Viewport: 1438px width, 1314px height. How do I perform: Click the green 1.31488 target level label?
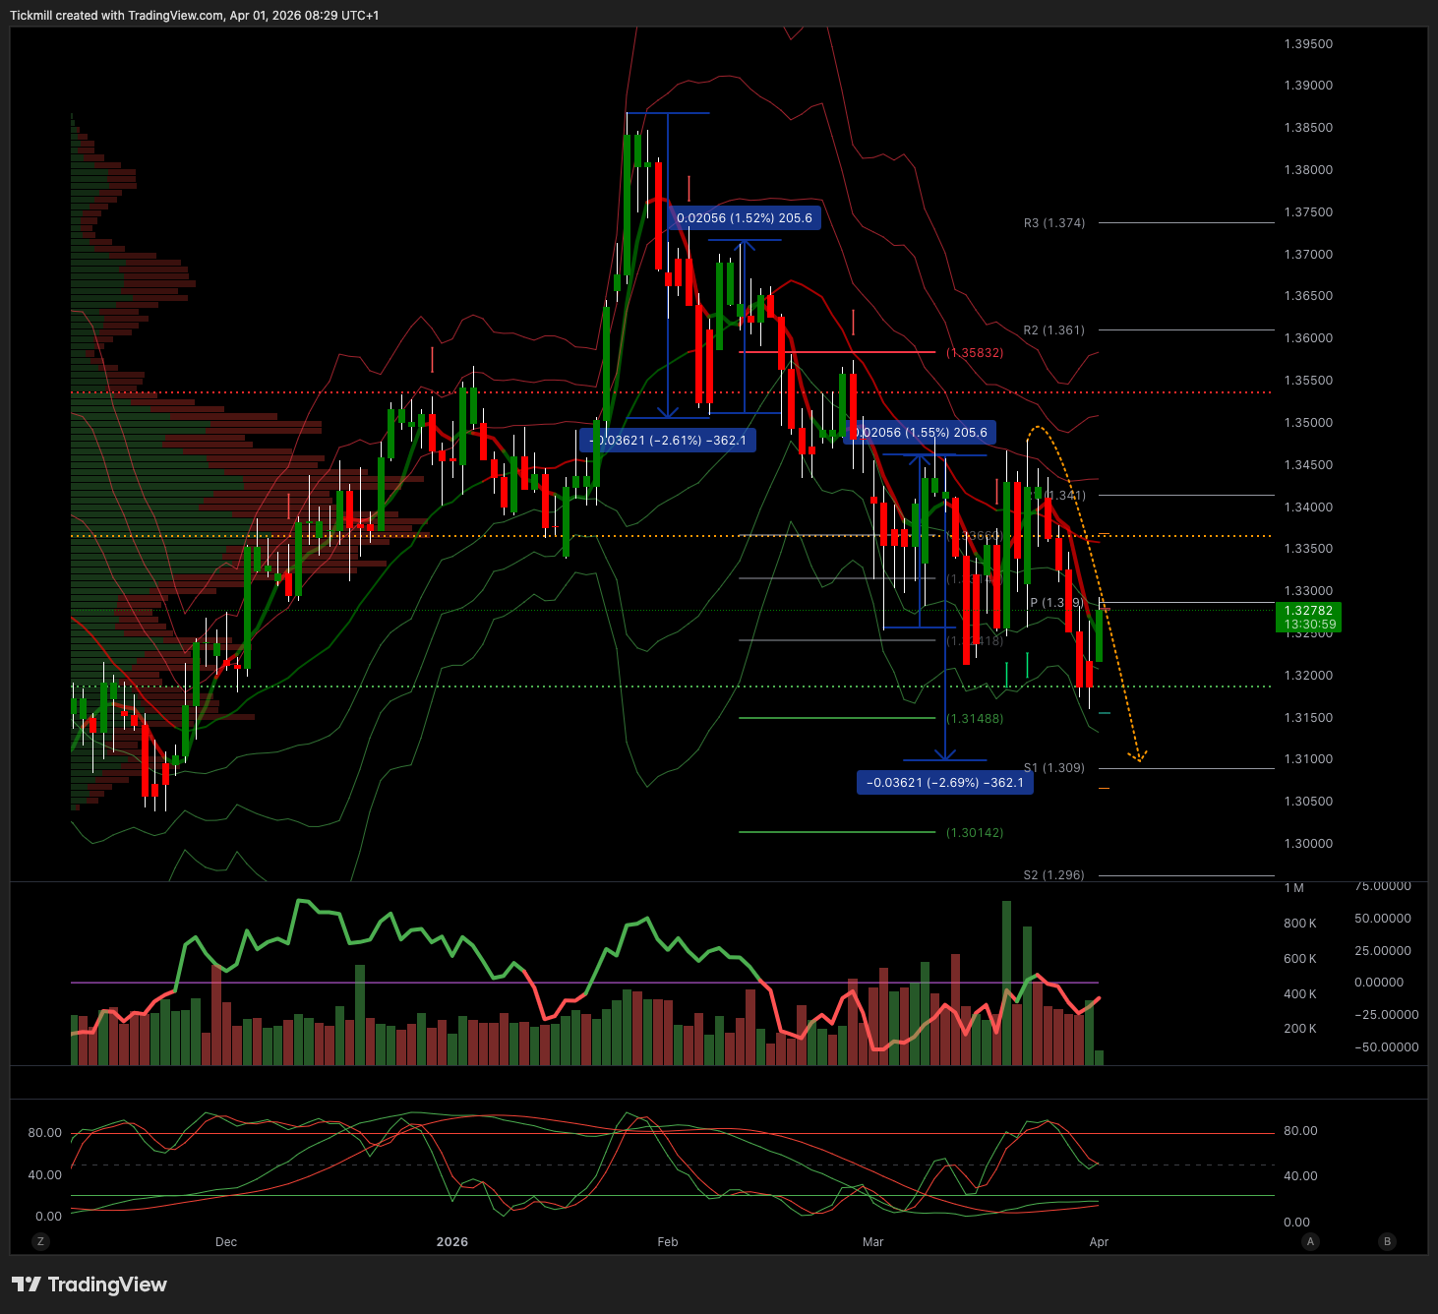(975, 719)
